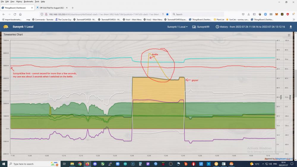Open the weather widget showing 15°C
This screenshot has height=167, width=297.
tap(255, 164)
